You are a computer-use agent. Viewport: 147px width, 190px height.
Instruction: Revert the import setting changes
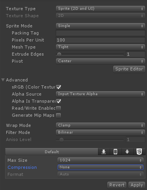(117, 185)
